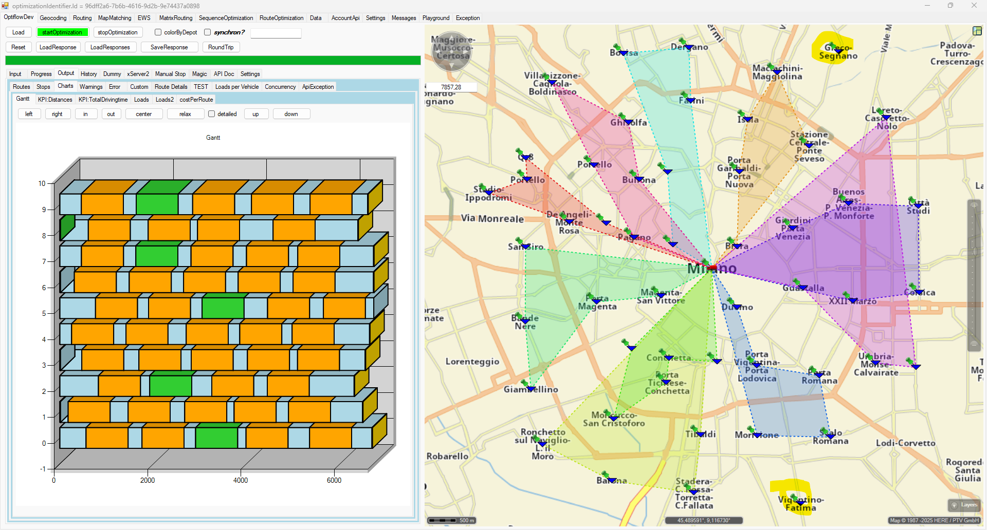Viewport: 987px width, 530px height.
Task: Click the map zoom-out minus icon
Action: tap(974, 344)
